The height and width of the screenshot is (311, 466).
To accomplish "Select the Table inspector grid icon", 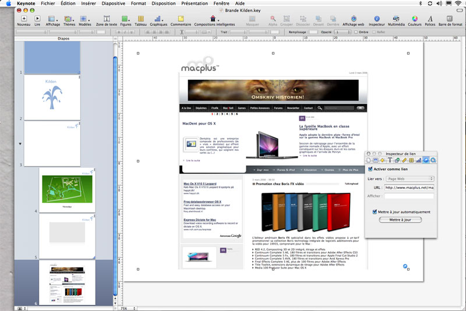I will 411,160.
